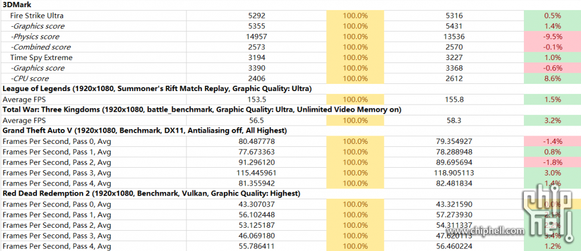Click the red -9.5% difference cell
Image resolution: width=581 pixels, height=251 pixels.
(x=552, y=37)
